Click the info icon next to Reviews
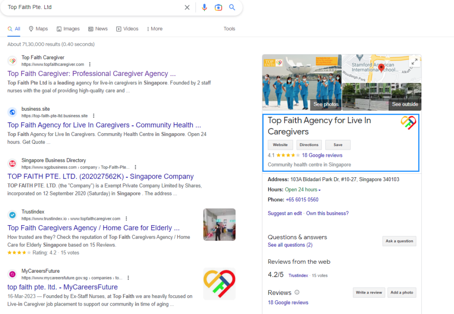 297,292
